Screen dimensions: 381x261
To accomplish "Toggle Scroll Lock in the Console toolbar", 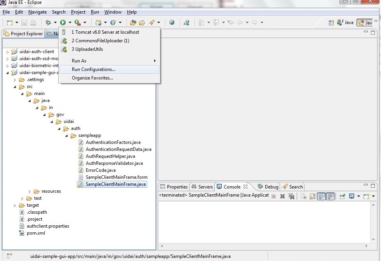I will pyautogui.click(x=313, y=196).
